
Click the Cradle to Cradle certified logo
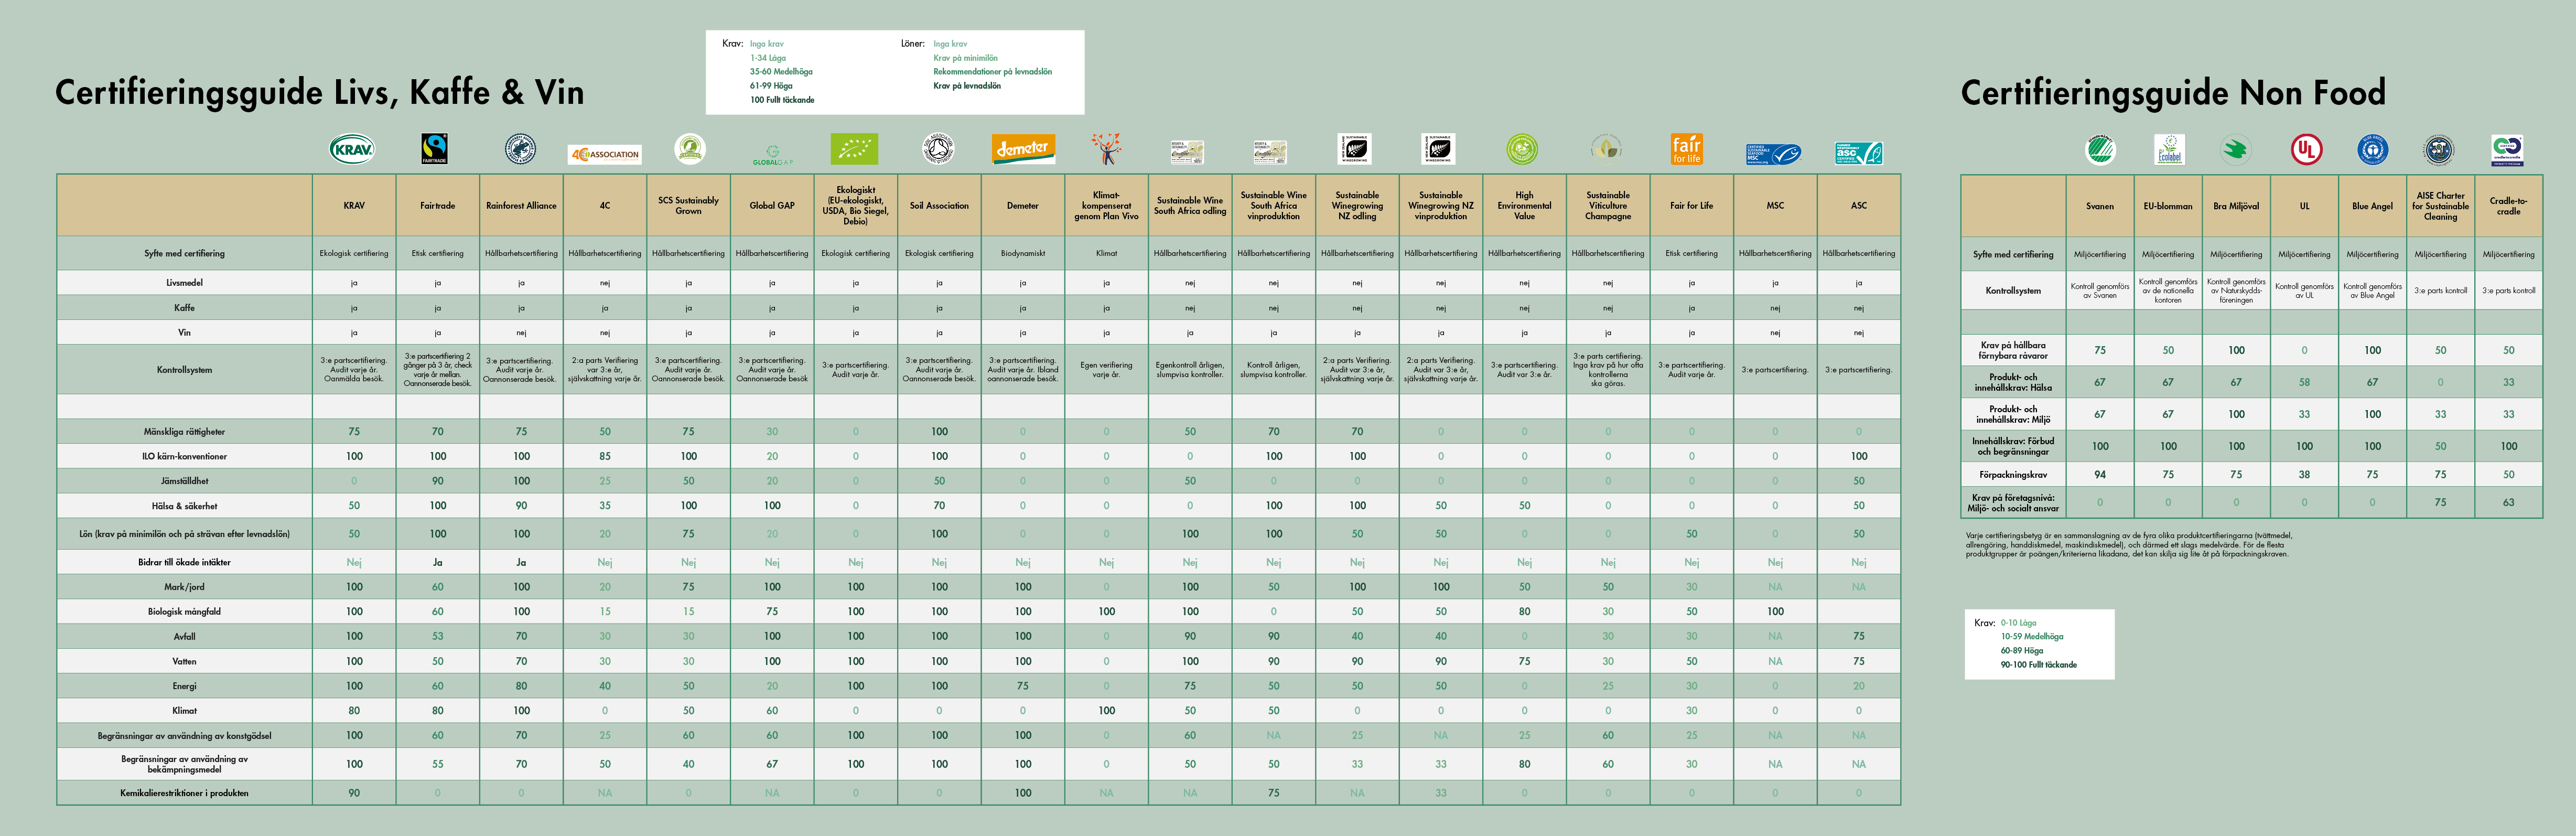(2507, 150)
